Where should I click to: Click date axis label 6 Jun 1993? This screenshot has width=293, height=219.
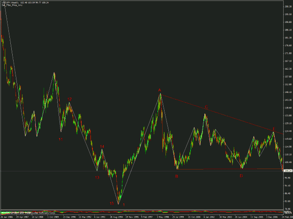tap(100, 217)
